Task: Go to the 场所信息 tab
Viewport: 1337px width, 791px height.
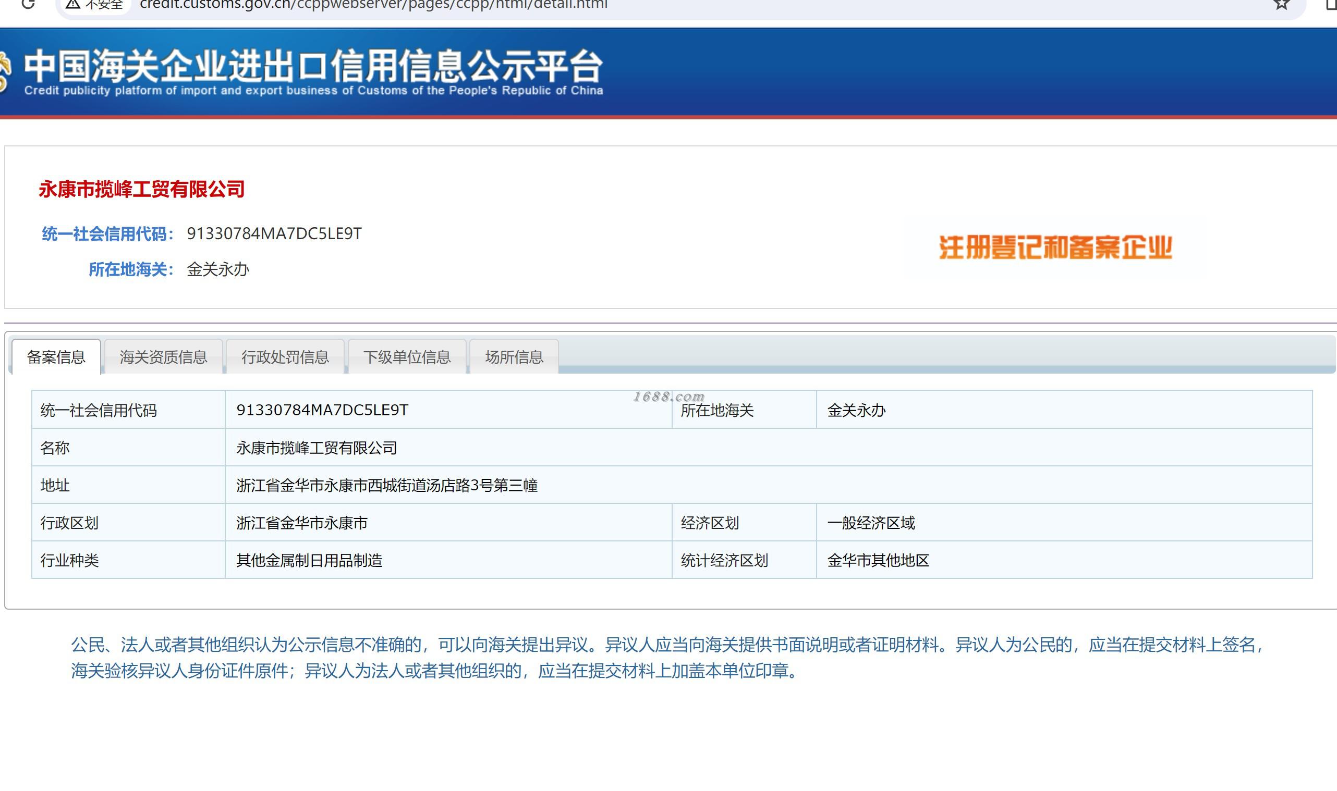Action: 514,356
